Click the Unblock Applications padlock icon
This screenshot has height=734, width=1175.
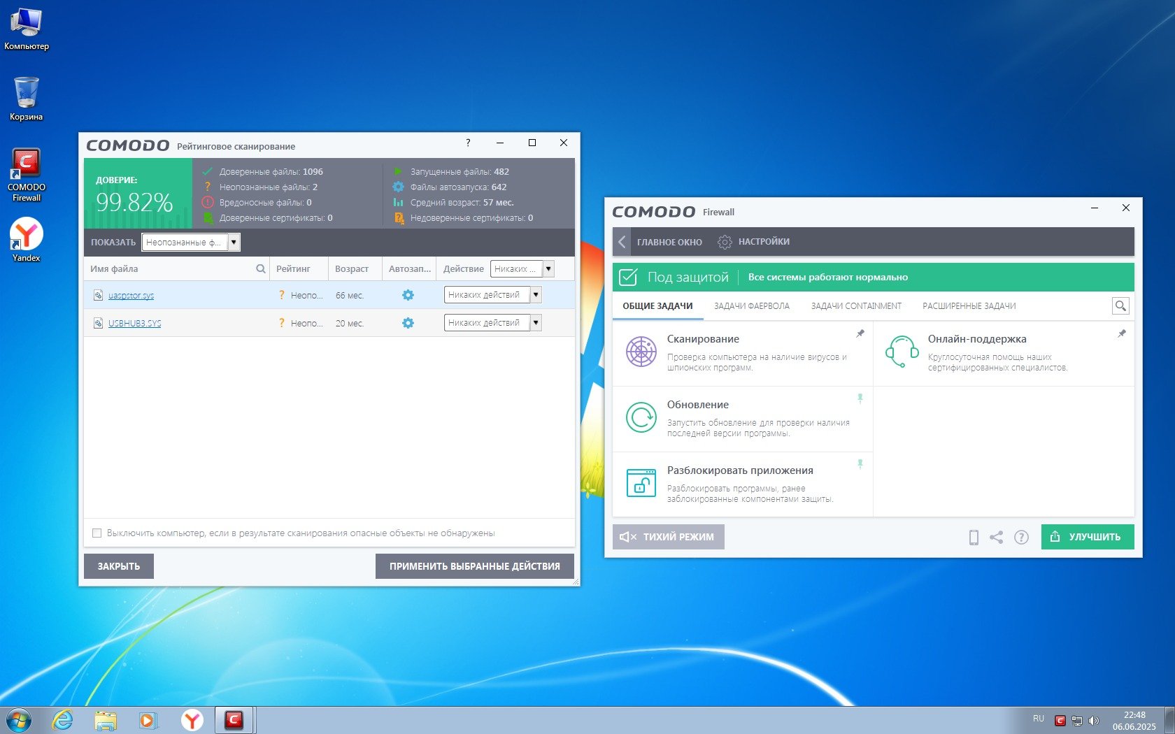click(641, 483)
